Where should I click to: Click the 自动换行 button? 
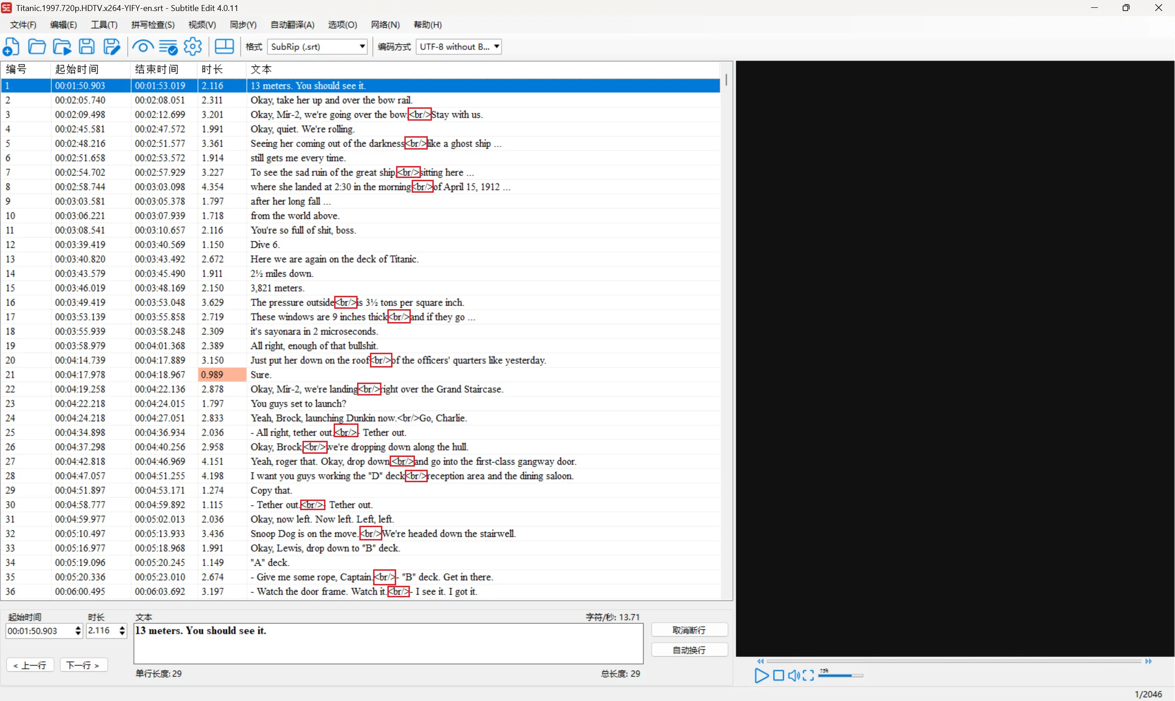pos(689,651)
